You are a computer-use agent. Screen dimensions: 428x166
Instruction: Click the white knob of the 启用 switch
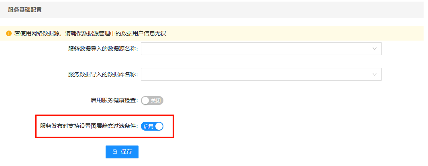(x=159, y=126)
